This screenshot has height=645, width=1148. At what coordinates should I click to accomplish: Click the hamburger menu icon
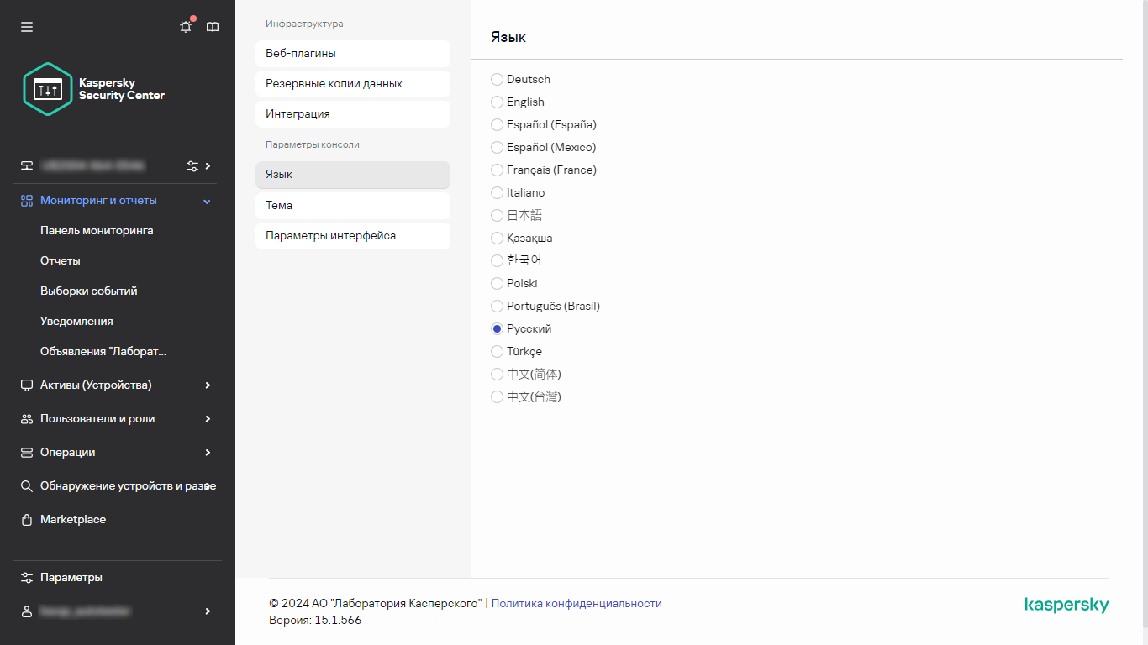click(x=27, y=27)
